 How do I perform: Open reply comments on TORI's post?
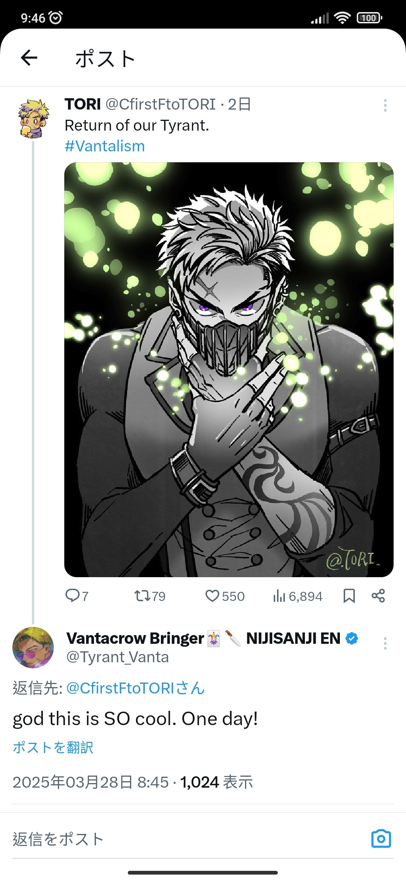pyautogui.click(x=77, y=596)
